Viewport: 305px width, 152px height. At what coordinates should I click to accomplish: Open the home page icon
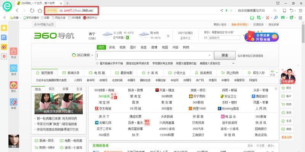click(40, 11)
